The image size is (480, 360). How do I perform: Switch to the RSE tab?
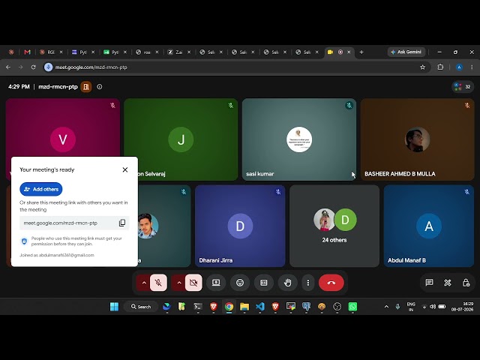51,52
